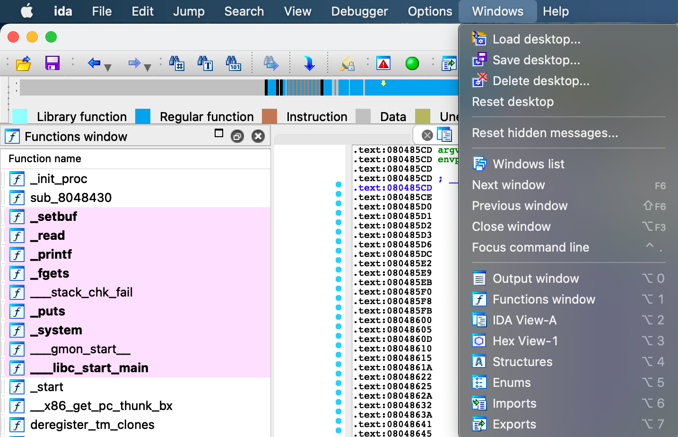Click the binoculars text search icon
This screenshot has height=437, width=678.
205,63
